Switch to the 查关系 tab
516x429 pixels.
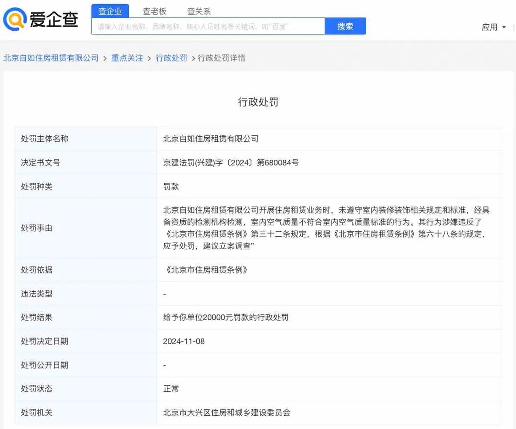(x=199, y=11)
